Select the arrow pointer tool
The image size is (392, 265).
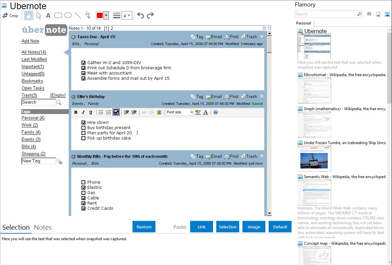point(39,15)
